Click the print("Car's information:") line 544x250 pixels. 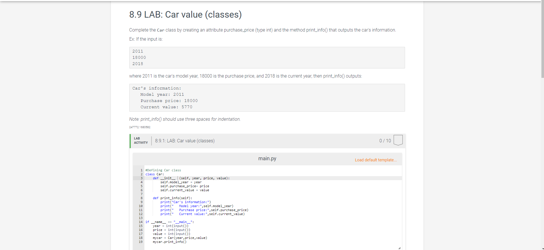(186, 202)
